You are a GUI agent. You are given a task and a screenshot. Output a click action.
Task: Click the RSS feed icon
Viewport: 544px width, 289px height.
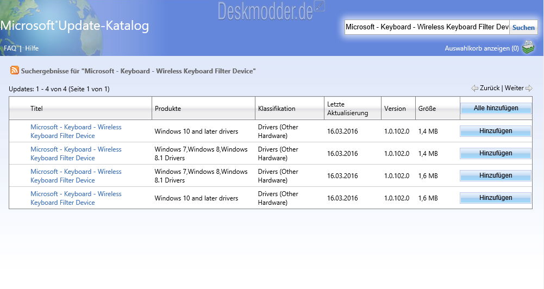pos(15,70)
